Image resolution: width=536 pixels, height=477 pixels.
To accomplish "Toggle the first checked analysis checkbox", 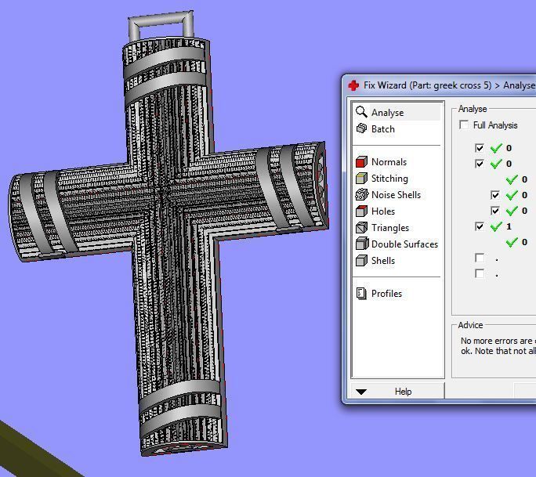I will coord(480,148).
